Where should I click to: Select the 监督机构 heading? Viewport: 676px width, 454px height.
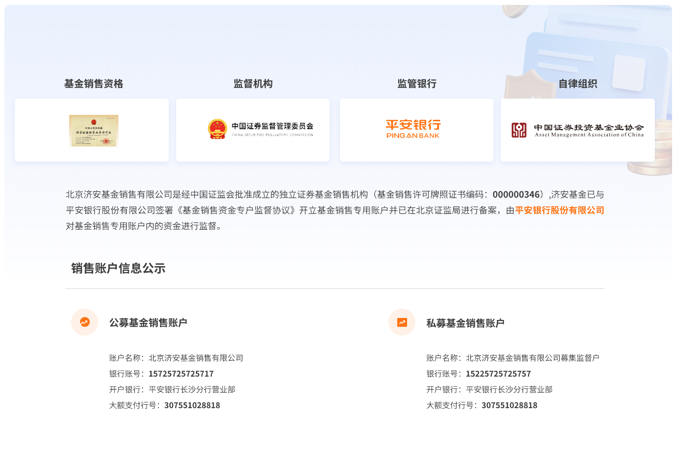pyautogui.click(x=253, y=84)
